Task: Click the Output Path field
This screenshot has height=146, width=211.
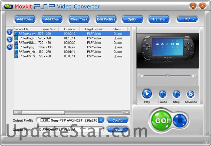Action: coord(71,130)
